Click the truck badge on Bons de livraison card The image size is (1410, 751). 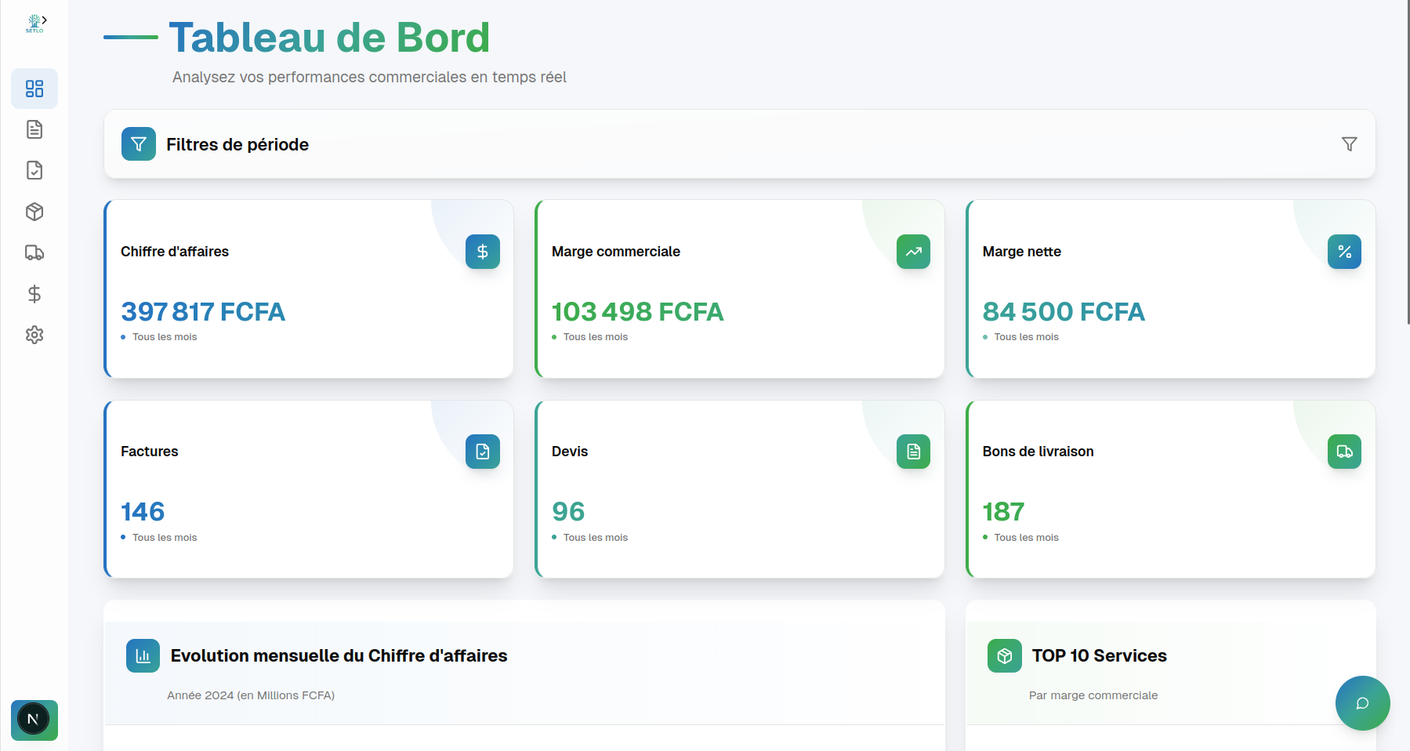pos(1345,452)
